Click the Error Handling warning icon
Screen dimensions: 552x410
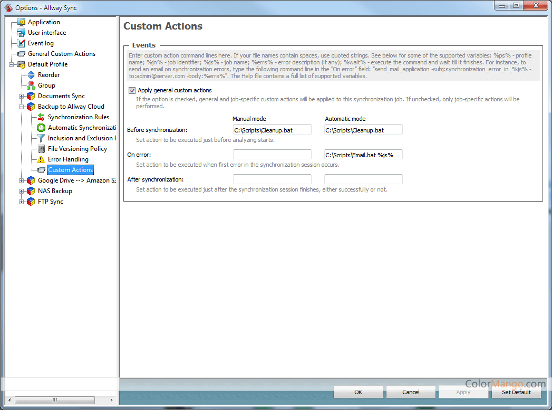41,159
